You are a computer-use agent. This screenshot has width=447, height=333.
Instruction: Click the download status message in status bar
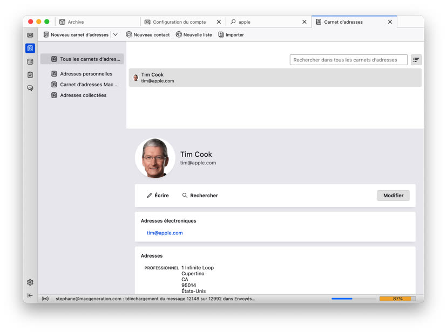coord(155,299)
